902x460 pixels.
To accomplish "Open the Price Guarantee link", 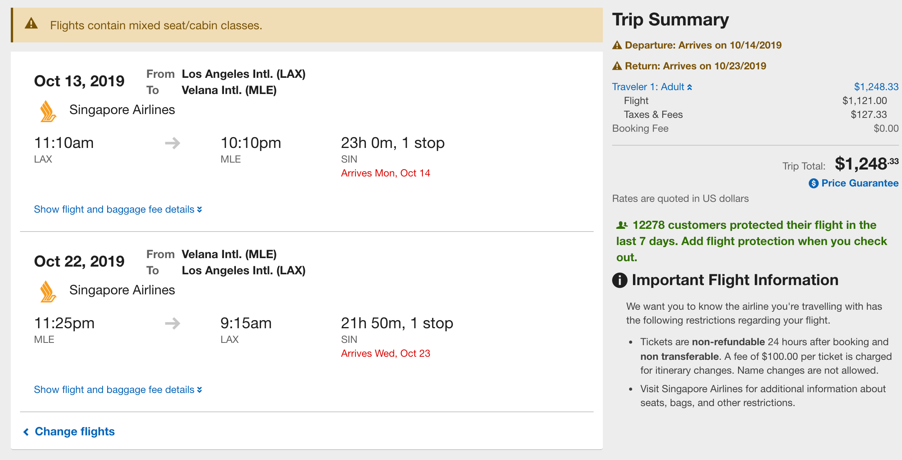I will pyautogui.click(x=860, y=183).
